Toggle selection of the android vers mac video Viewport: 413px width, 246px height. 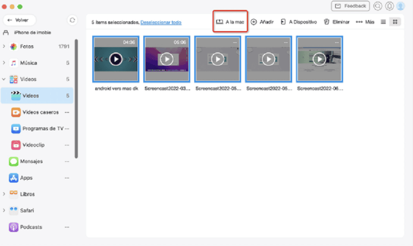115,59
